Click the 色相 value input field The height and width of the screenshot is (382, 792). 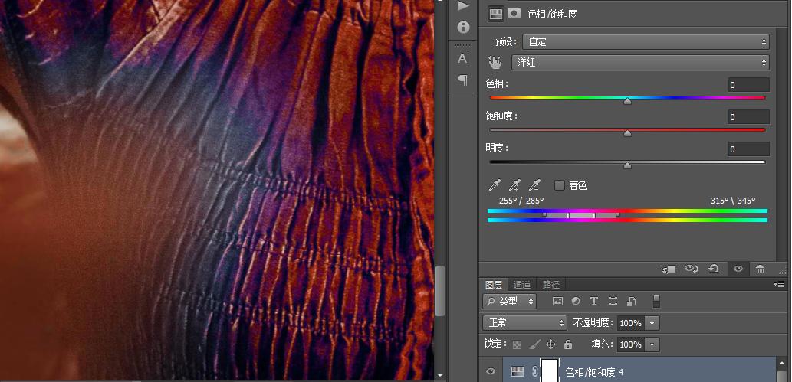(748, 85)
